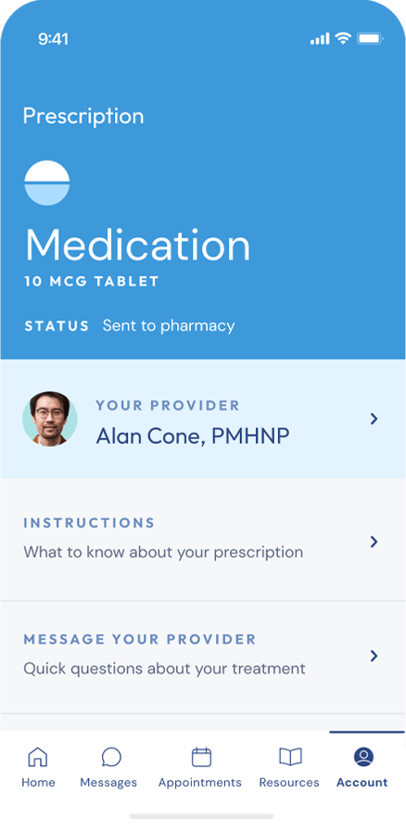Open provider name Alan Cone, PMHNP
The image size is (406, 831).
[x=193, y=436]
